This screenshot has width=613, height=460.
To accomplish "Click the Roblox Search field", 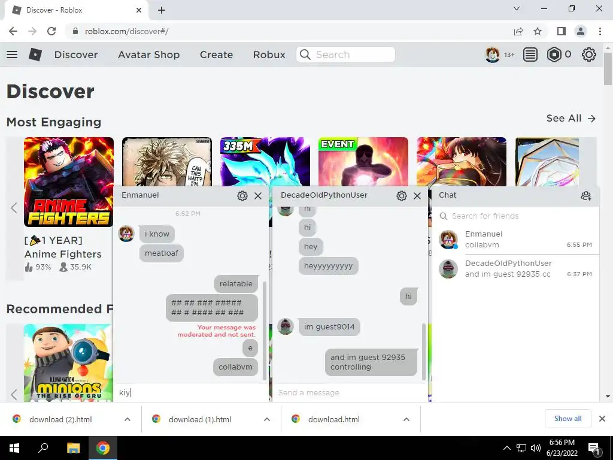I will tap(345, 55).
